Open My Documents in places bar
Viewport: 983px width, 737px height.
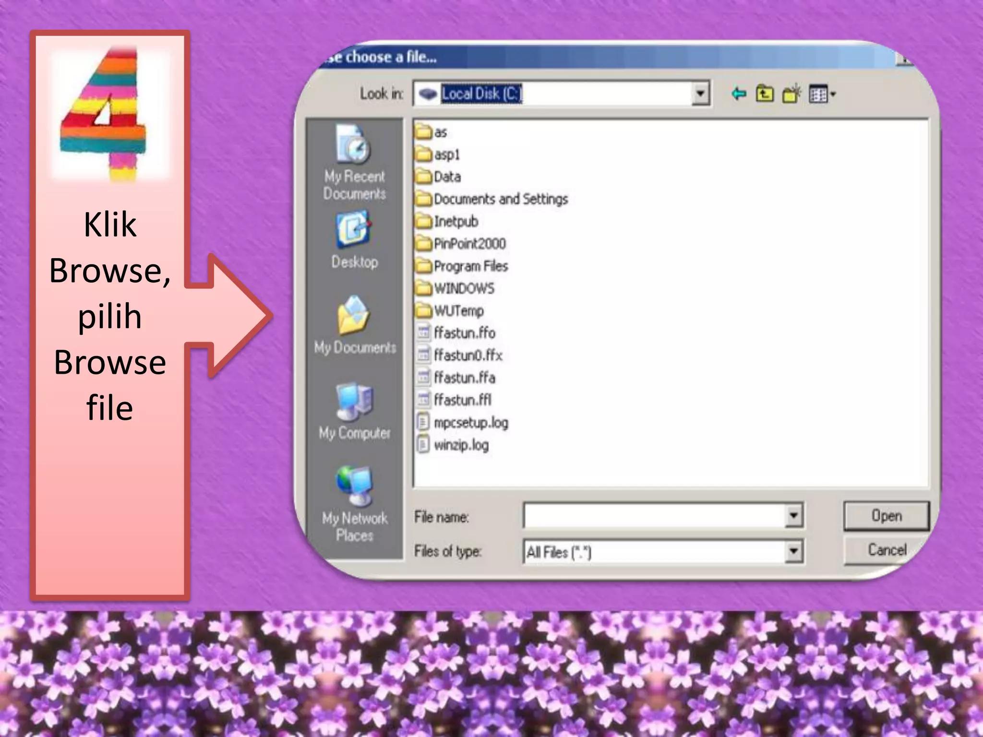point(355,325)
